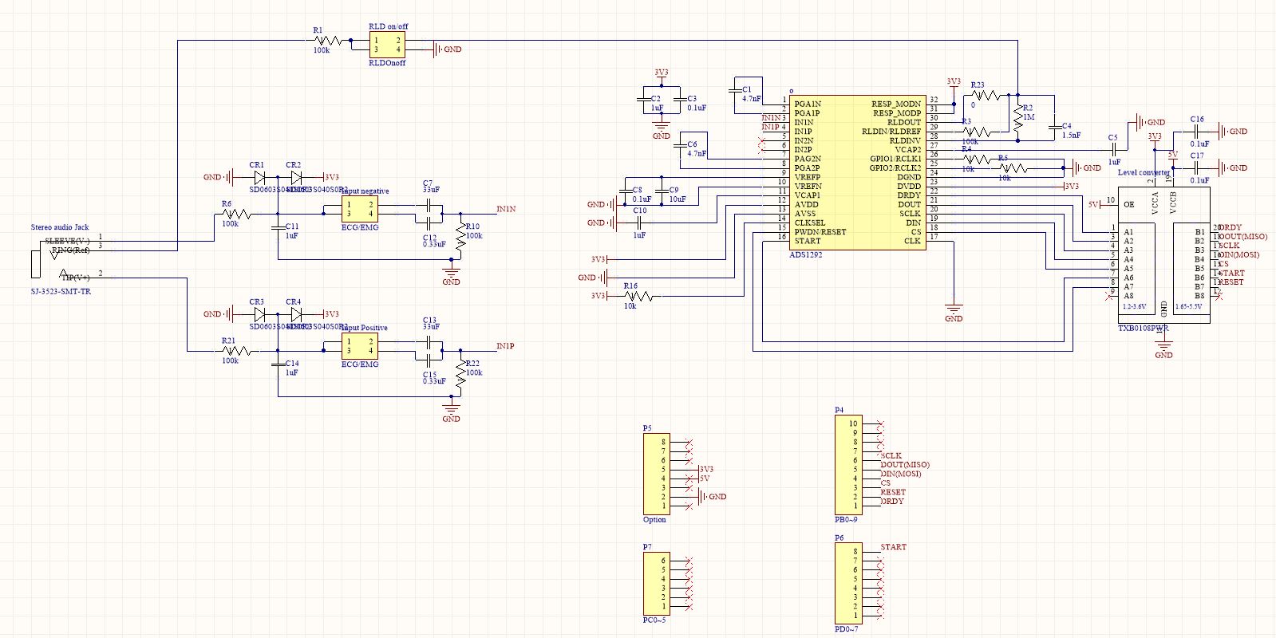This screenshot has width=1276, height=638.
Task: Select diode CR1 symbol
Action: point(259,177)
